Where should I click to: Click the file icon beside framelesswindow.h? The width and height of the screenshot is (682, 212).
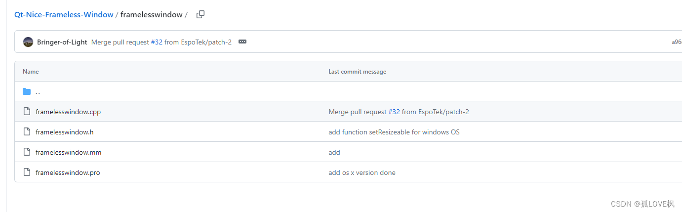coord(27,132)
